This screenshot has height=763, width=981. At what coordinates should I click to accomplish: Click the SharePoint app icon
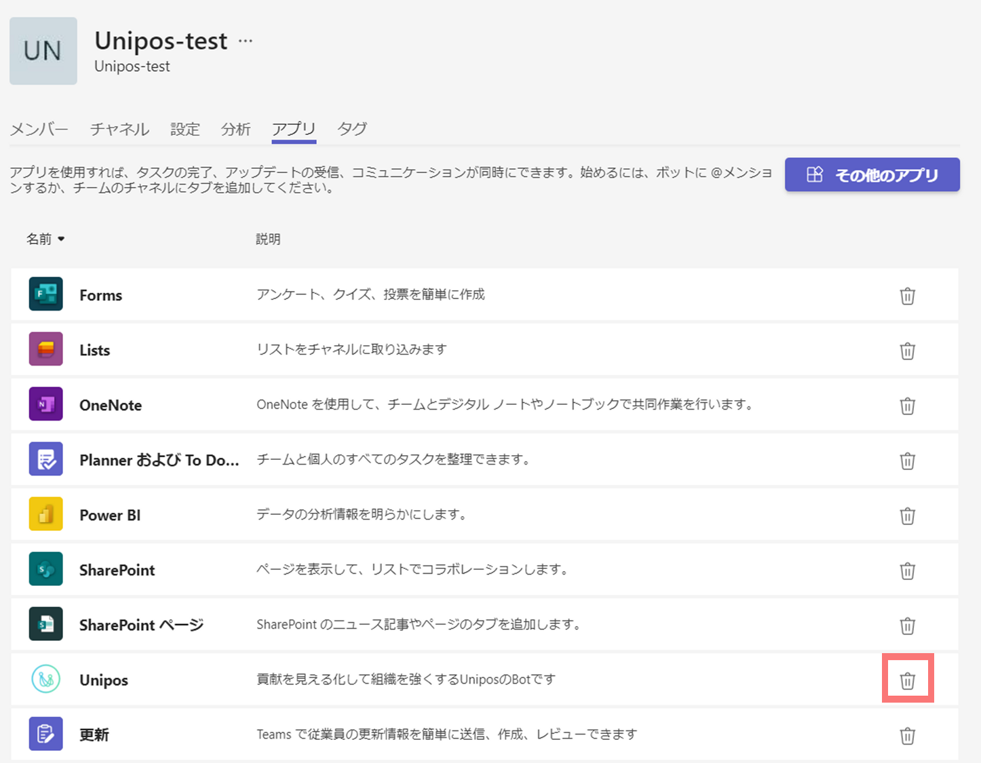pyautogui.click(x=46, y=568)
